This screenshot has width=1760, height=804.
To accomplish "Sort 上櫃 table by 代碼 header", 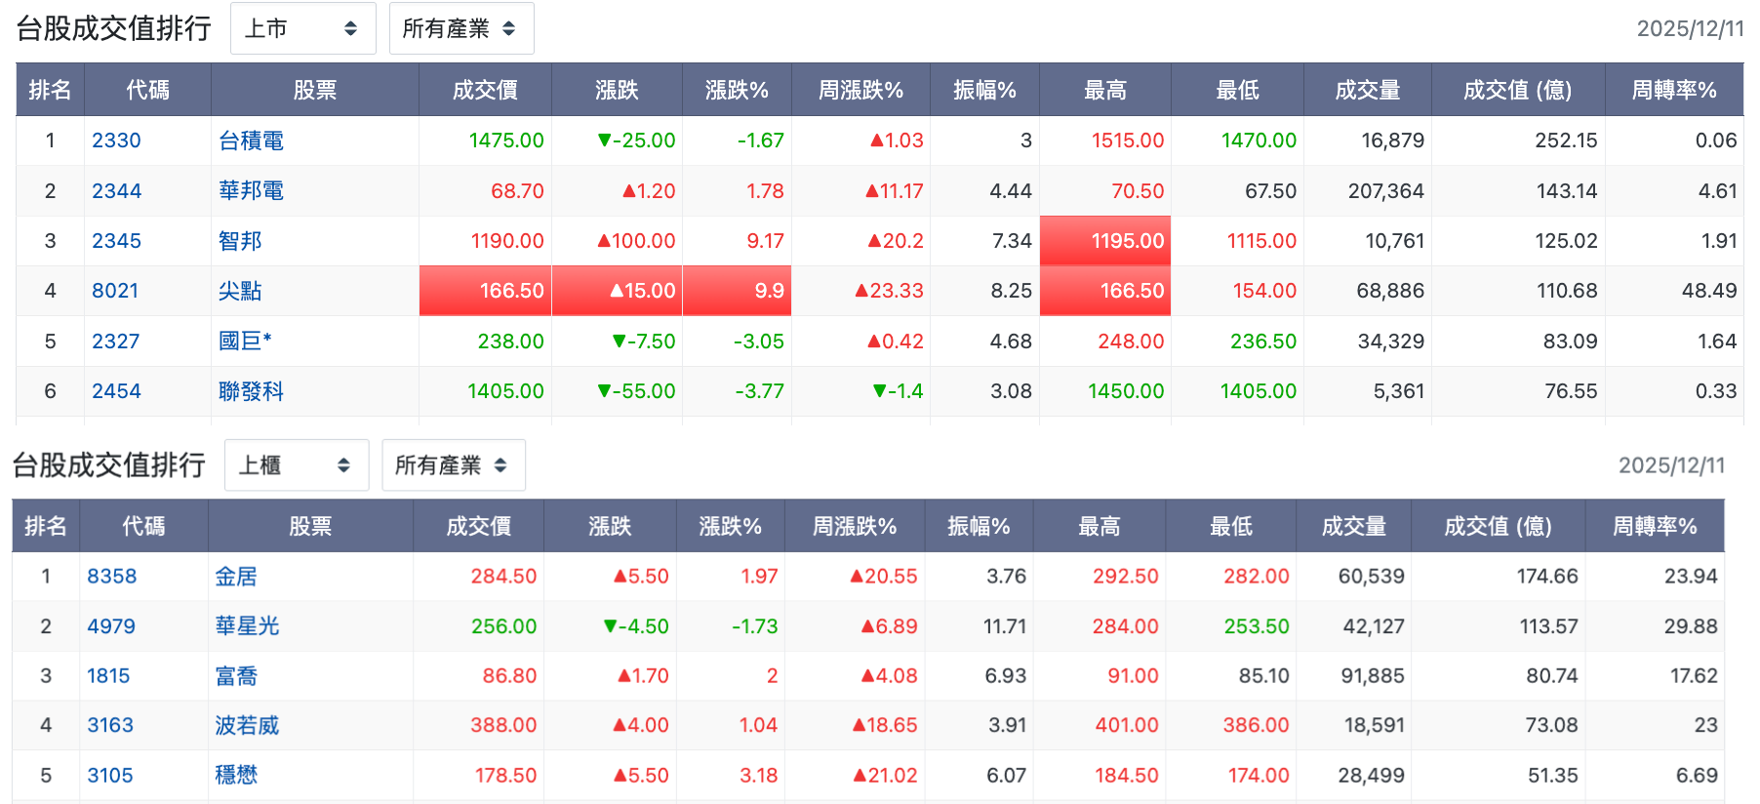I will pos(143,527).
